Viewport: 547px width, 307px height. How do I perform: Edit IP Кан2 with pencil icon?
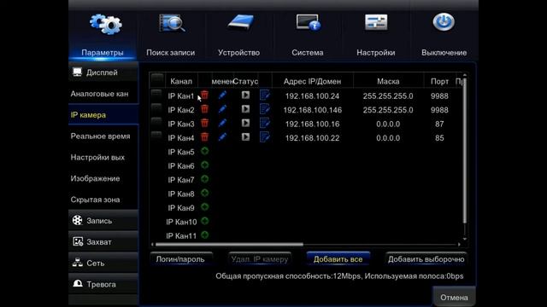(x=222, y=109)
